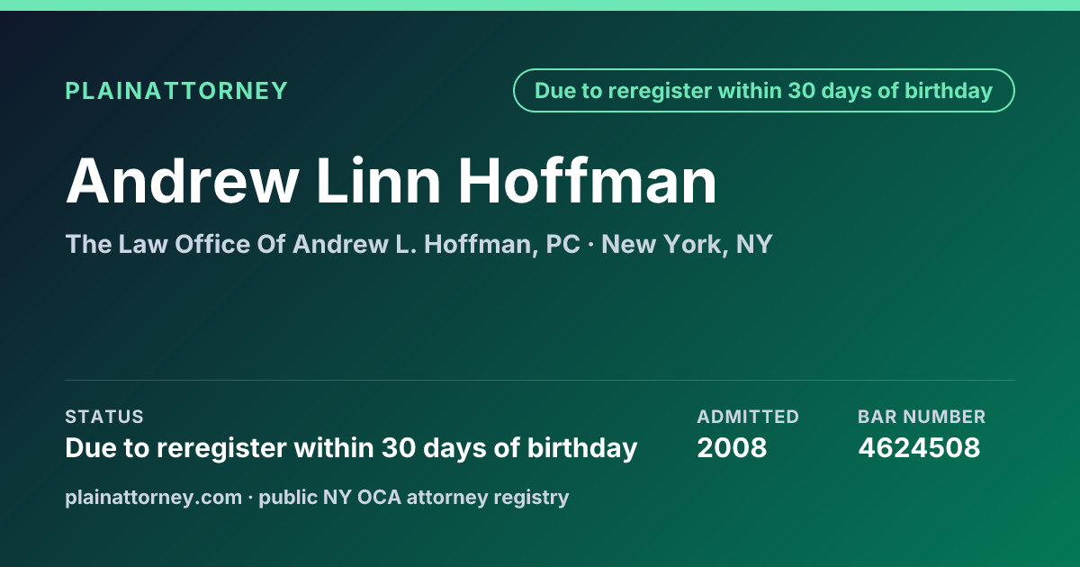Click the dot separator before New York
The height and width of the screenshot is (567, 1080).
590,245
